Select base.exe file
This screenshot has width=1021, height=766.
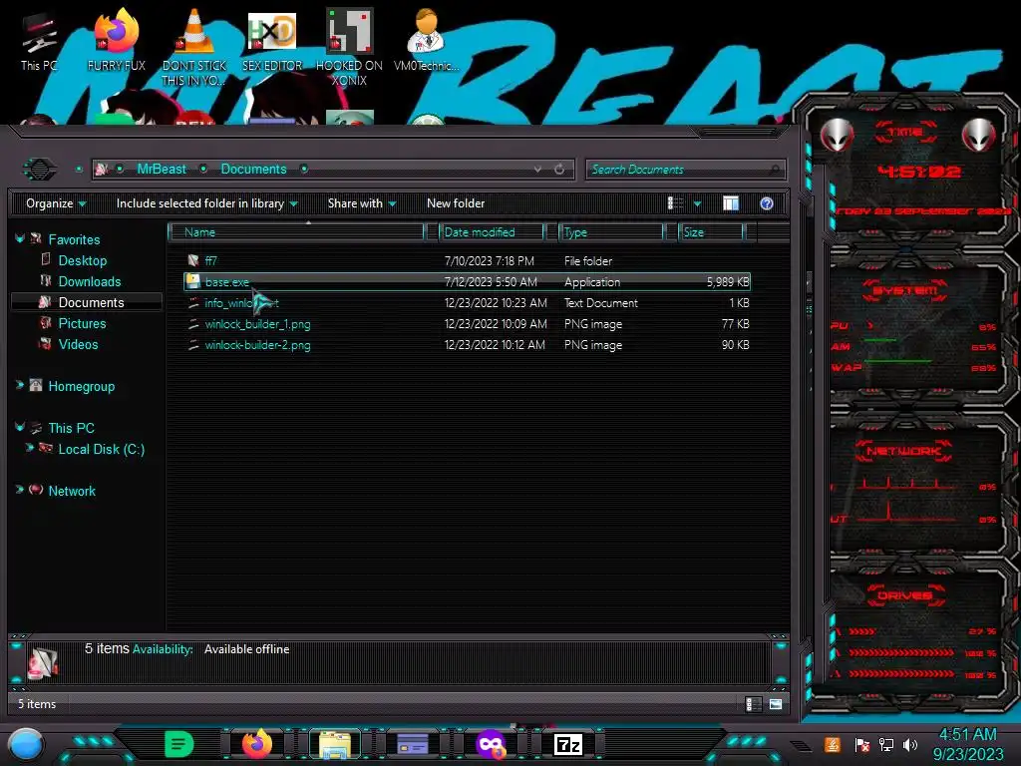(226, 281)
